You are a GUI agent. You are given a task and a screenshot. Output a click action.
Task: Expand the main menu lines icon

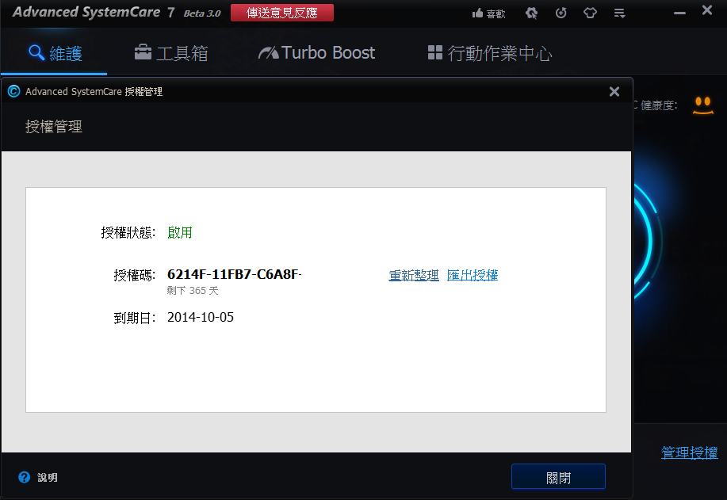619,13
